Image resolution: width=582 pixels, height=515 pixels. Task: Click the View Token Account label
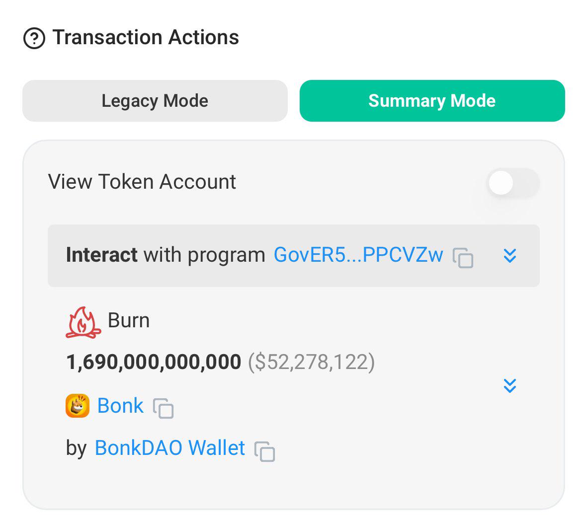coord(142,182)
